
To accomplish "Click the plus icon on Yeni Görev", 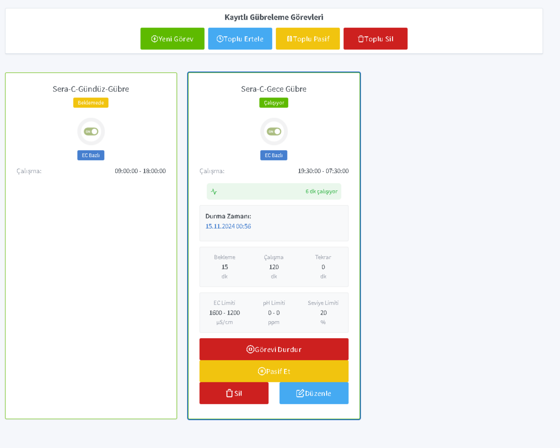I will [x=155, y=39].
